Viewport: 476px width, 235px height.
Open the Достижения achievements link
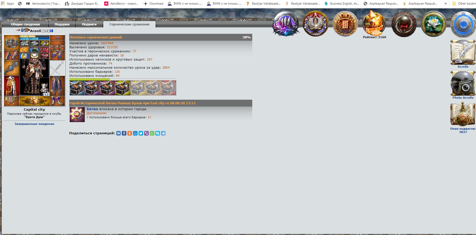[x=96, y=113]
